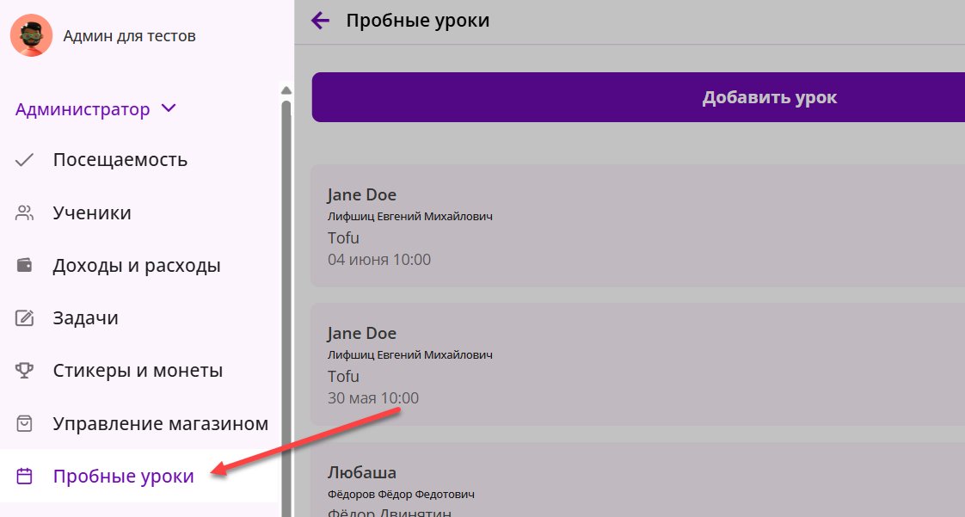Open the Jane Doe lesson on 04 июня

tap(637, 225)
